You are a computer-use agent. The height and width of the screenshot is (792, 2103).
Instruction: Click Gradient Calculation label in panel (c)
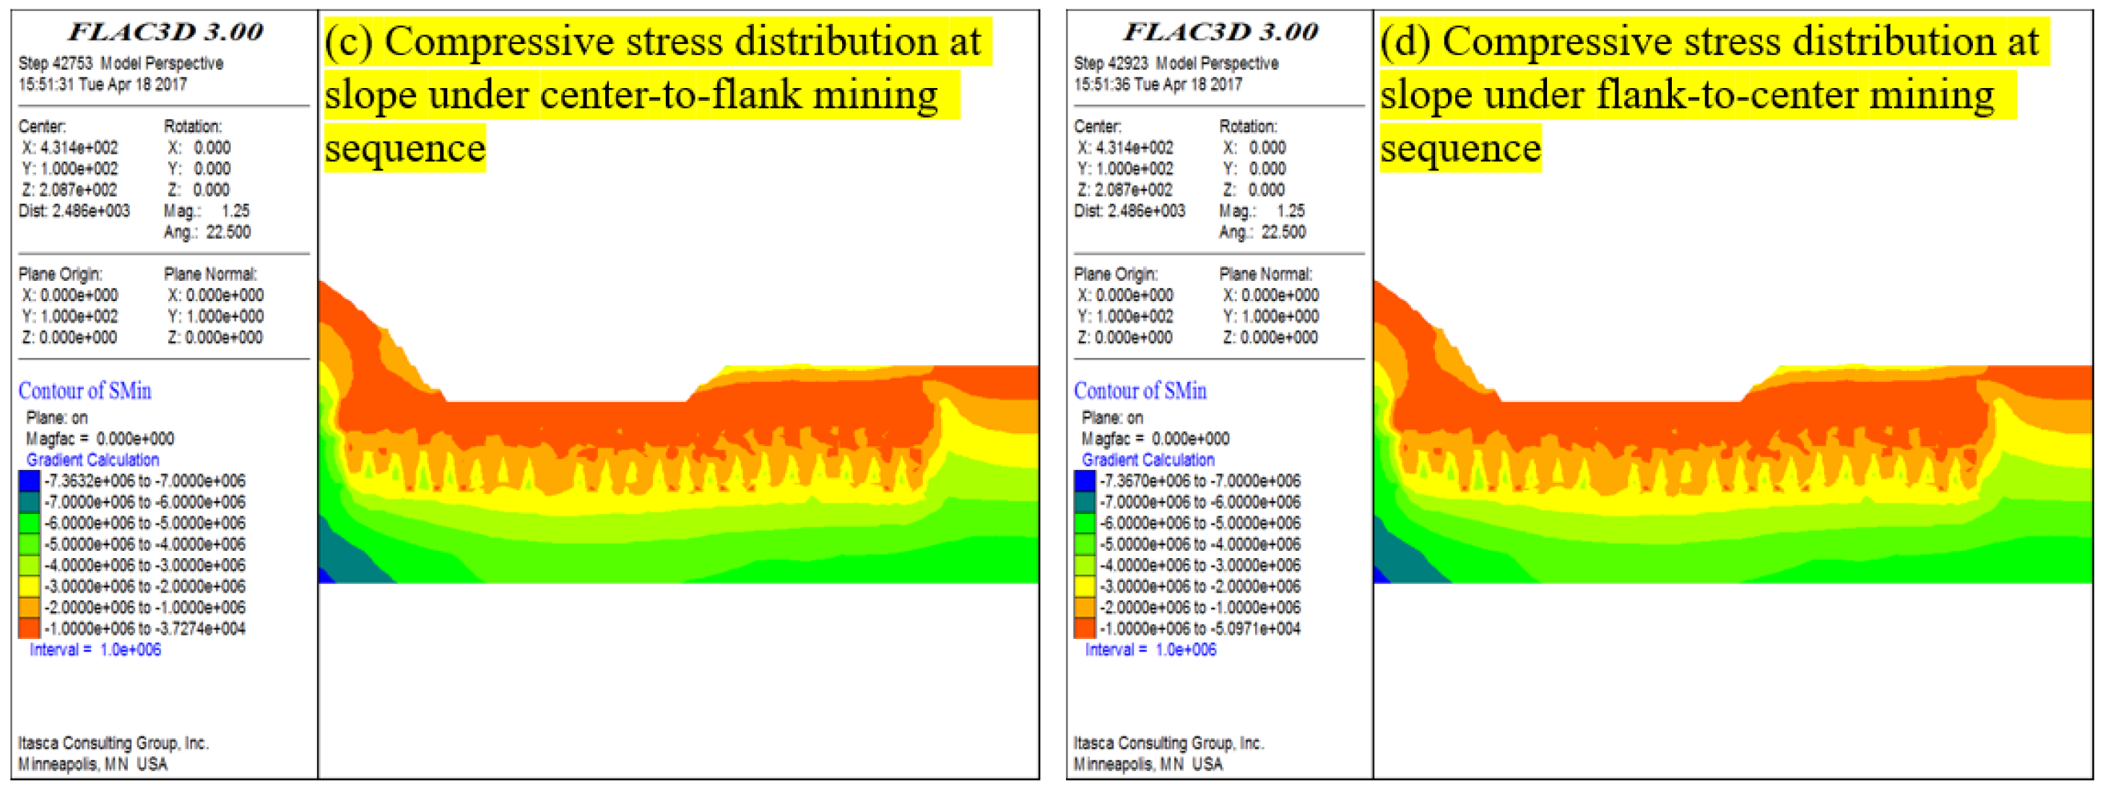click(92, 460)
